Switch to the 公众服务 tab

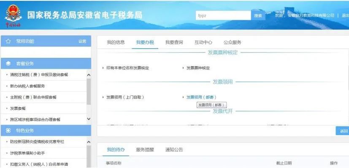(233, 42)
